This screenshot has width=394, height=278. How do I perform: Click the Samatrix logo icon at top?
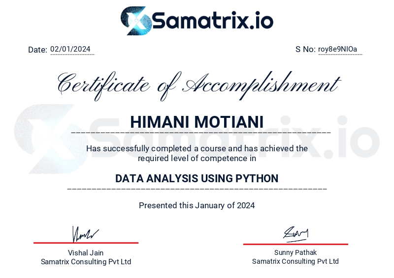click(x=135, y=21)
